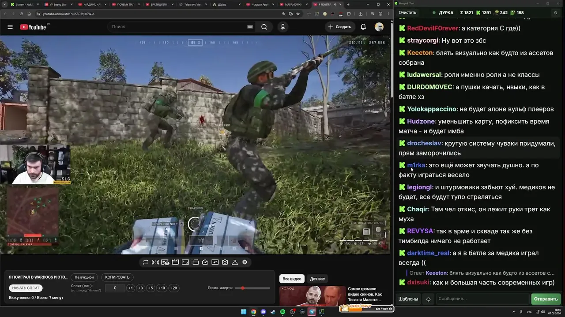The width and height of the screenshot is (565, 317).
Task: Click username Keeeton in chat
Action: pos(420,53)
